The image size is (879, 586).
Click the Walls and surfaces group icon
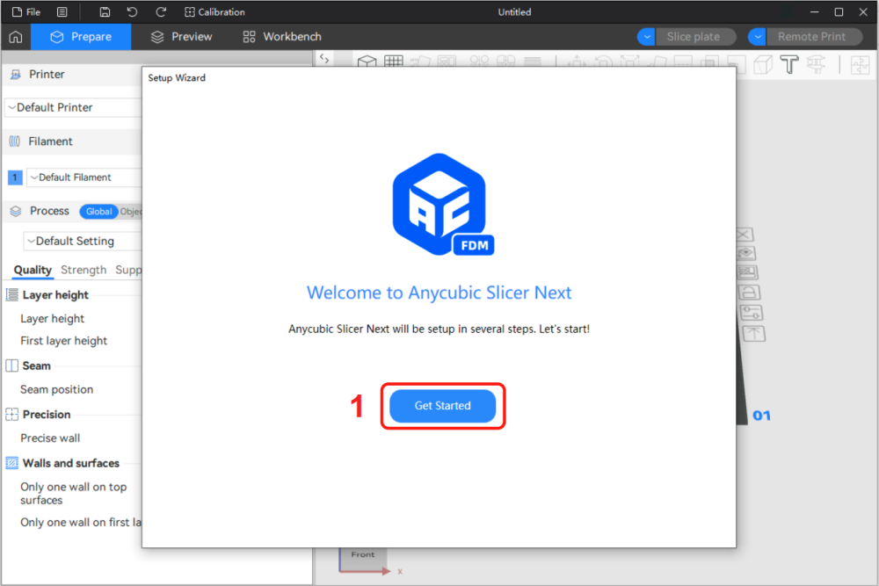[x=11, y=463]
